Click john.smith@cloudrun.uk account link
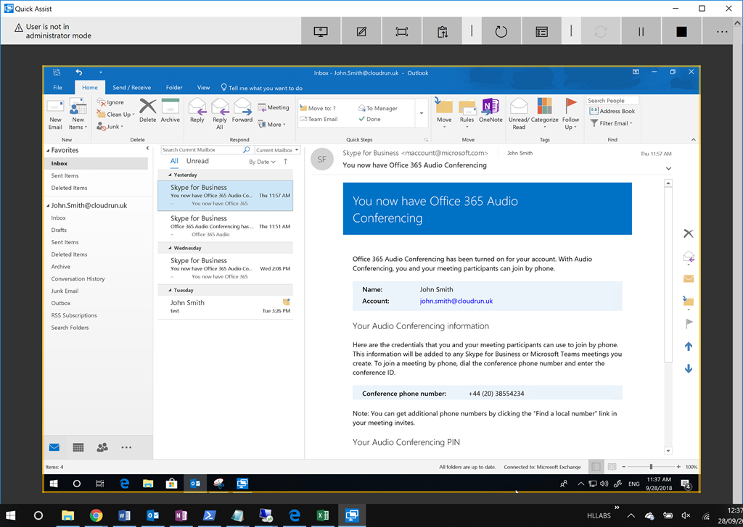The height and width of the screenshot is (527, 743). coord(456,301)
